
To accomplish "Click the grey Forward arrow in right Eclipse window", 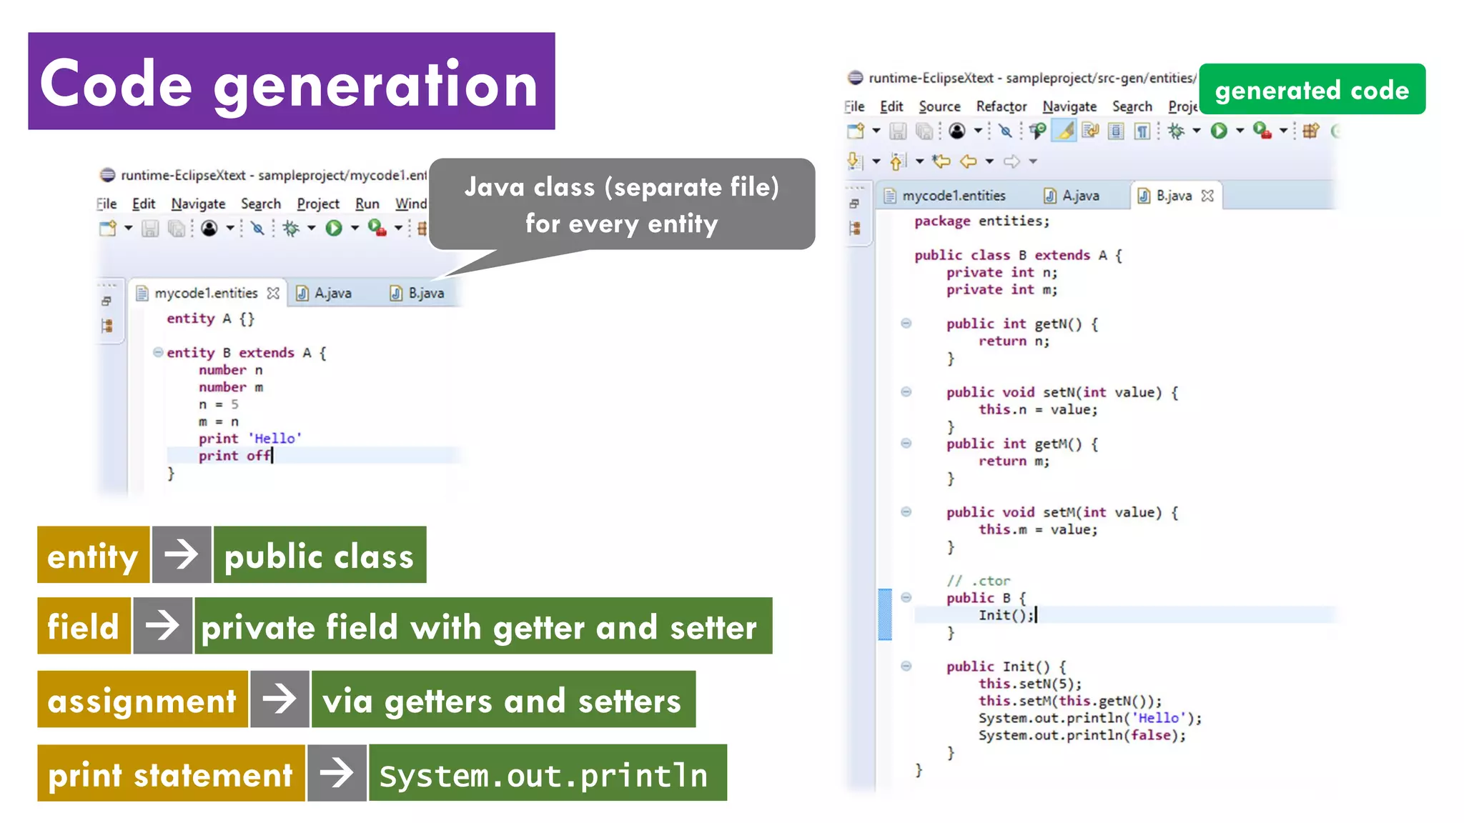I will [1012, 161].
